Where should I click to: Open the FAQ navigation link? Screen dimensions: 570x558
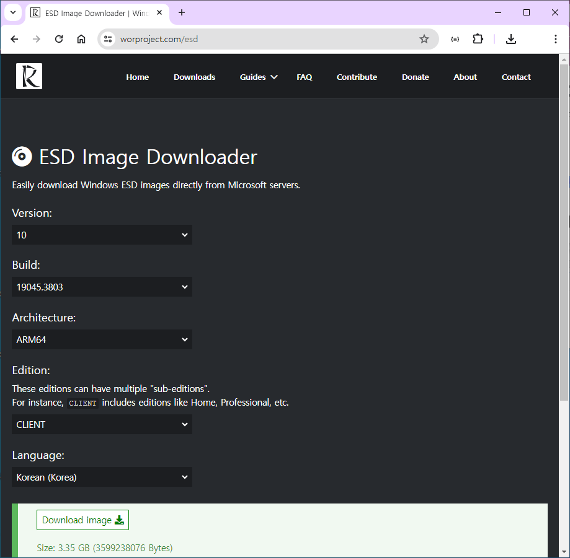[305, 77]
